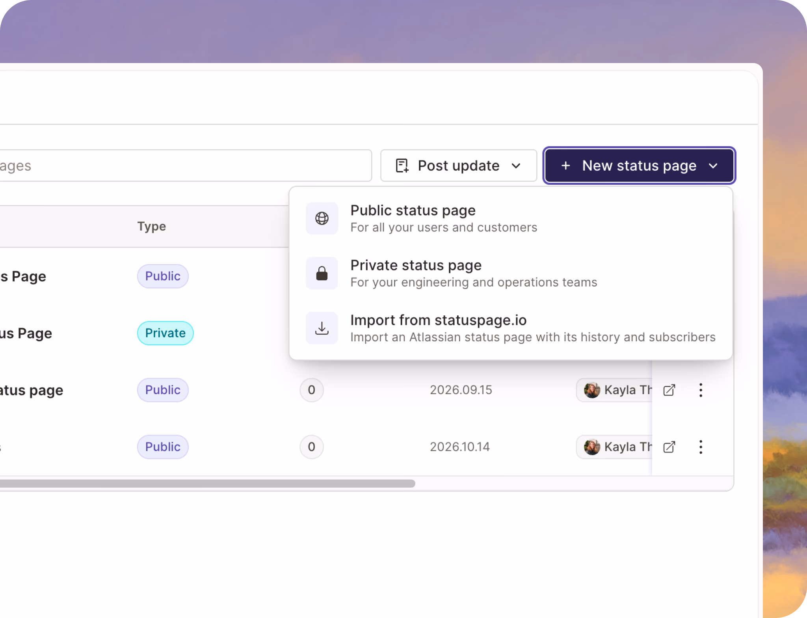Click the 0 count in 2026.10.14 row
This screenshot has width=807, height=618.
point(311,447)
